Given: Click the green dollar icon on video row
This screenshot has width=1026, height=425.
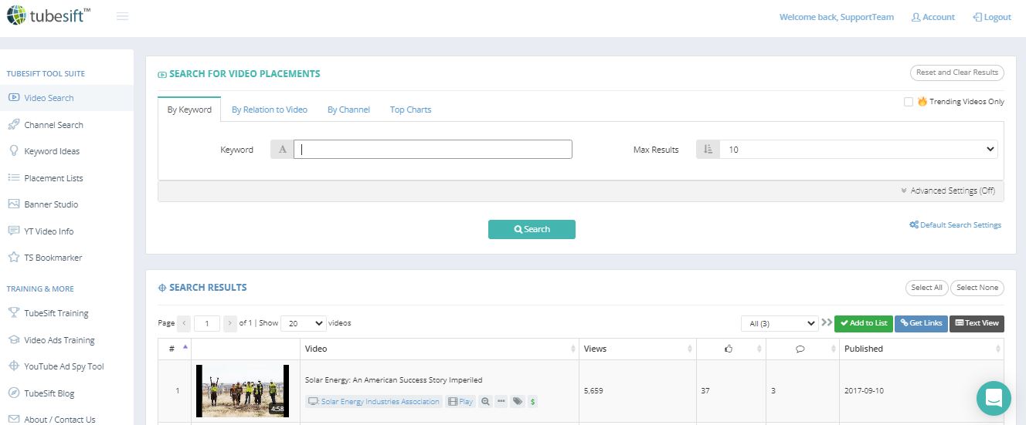Looking at the screenshot, I should [x=533, y=401].
